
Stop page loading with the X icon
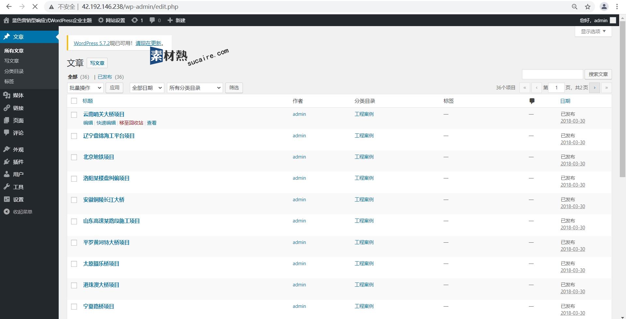click(x=35, y=7)
